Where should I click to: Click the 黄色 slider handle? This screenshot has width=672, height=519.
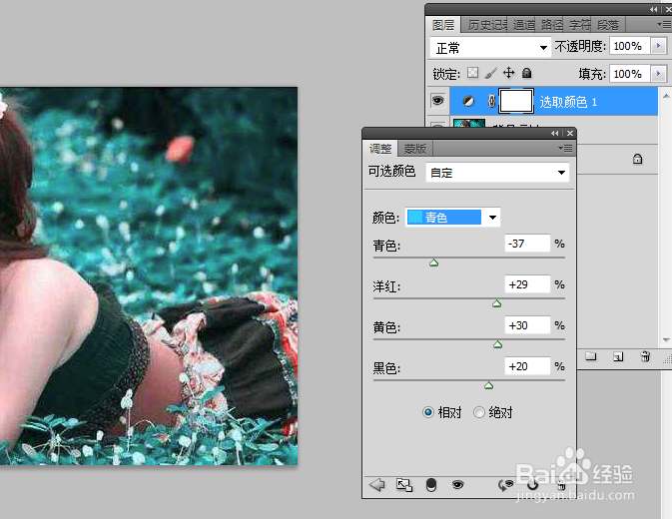coord(497,344)
